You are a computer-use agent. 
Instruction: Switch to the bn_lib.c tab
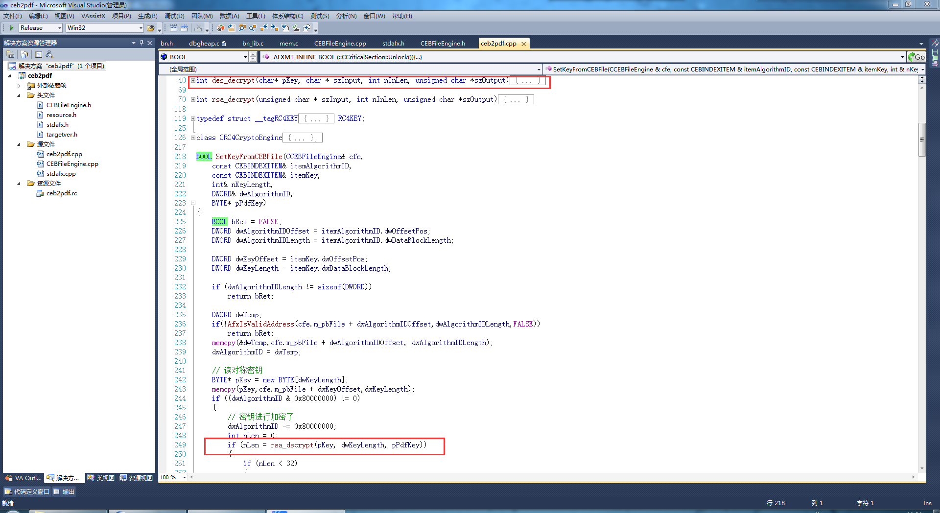click(x=253, y=44)
